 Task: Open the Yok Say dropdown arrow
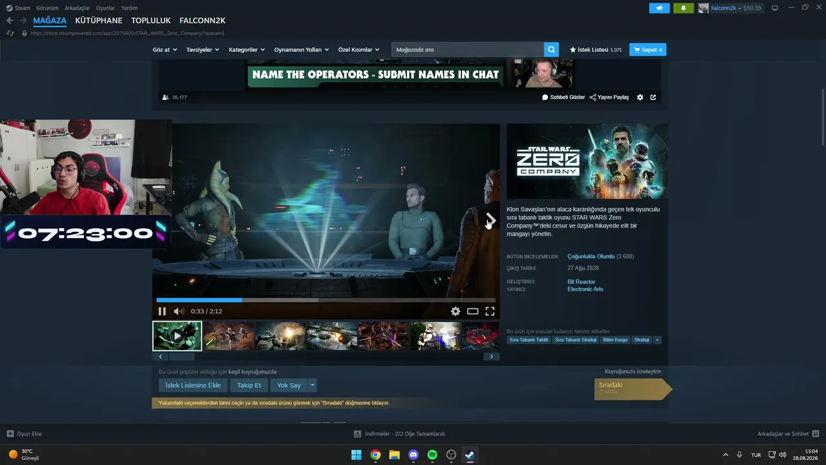click(312, 386)
